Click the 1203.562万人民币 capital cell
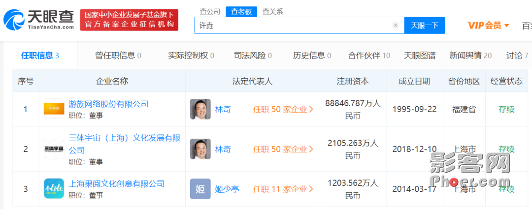The width and height of the screenshot is (532, 209). [353, 189]
